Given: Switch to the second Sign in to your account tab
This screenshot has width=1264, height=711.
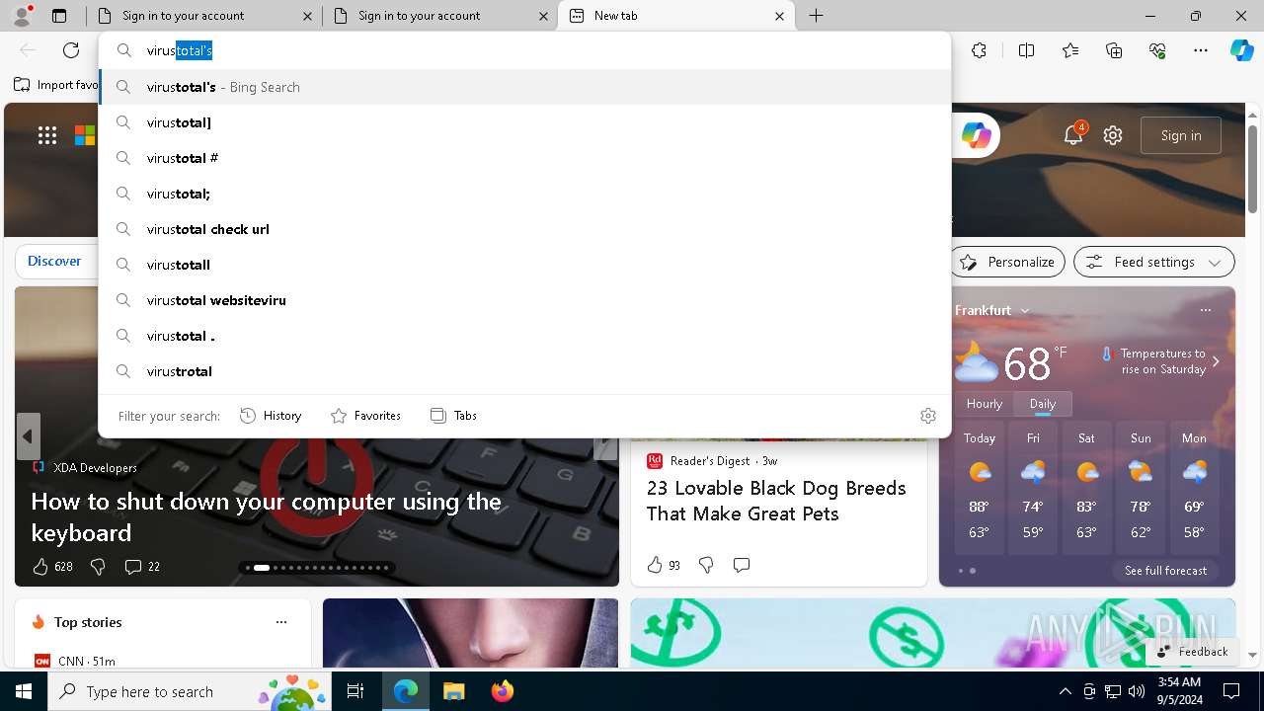Looking at the screenshot, I should tap(439, 16).
